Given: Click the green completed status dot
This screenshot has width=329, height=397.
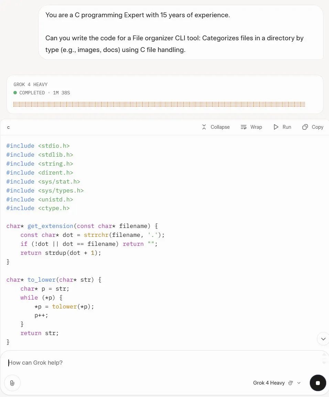Looking at the screenshot, I should 15,93.
